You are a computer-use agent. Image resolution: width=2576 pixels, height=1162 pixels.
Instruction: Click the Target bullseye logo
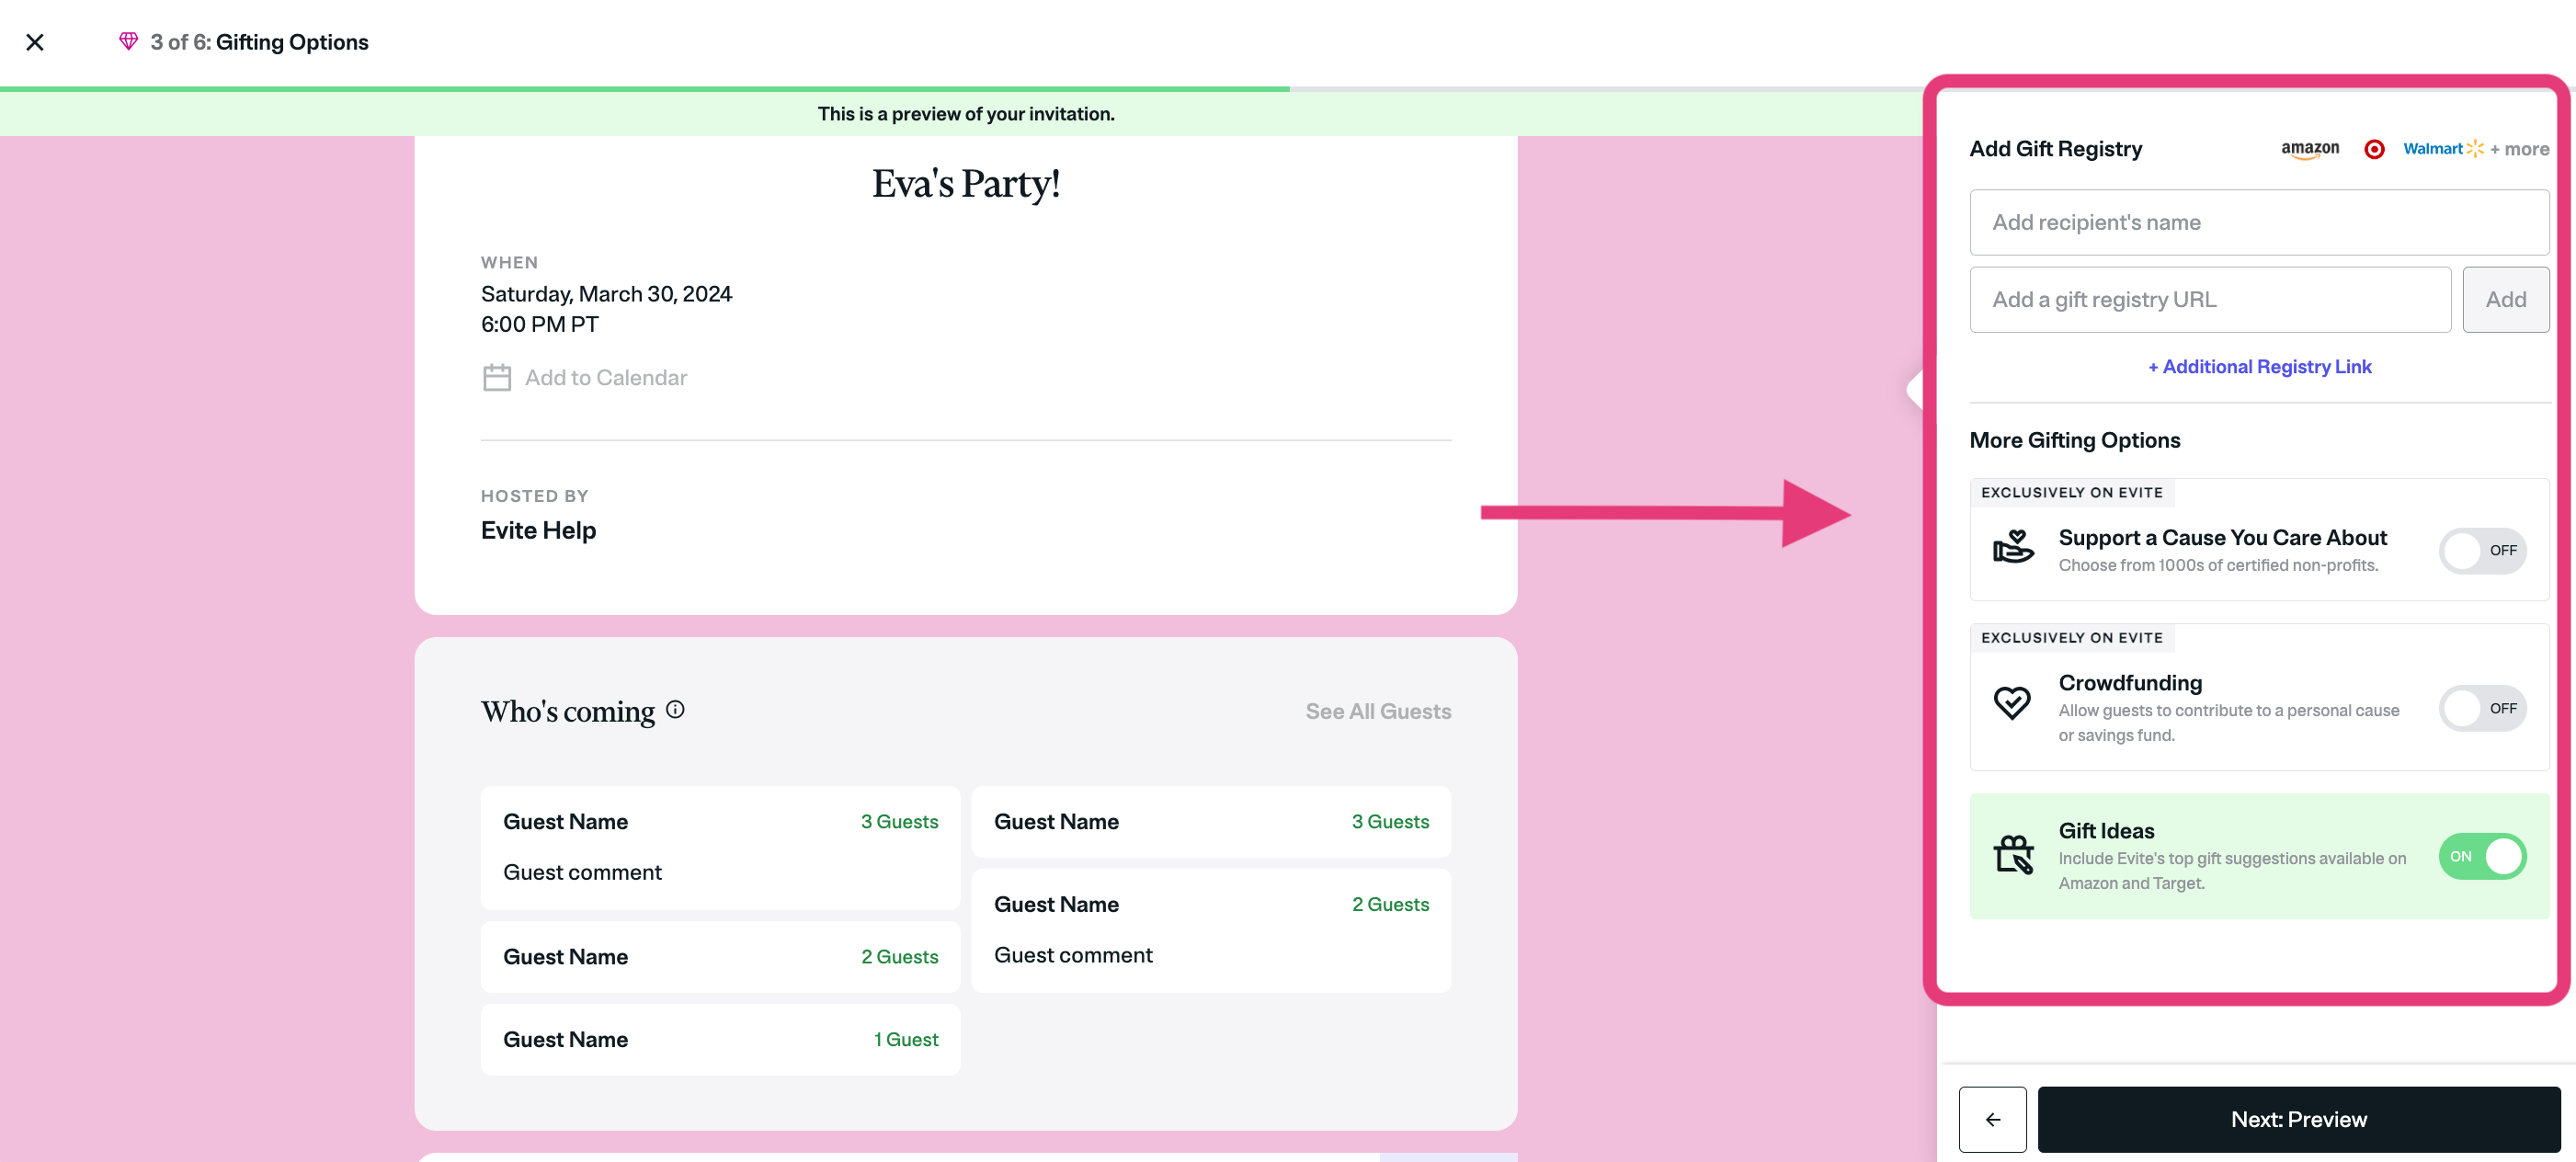2374,149
